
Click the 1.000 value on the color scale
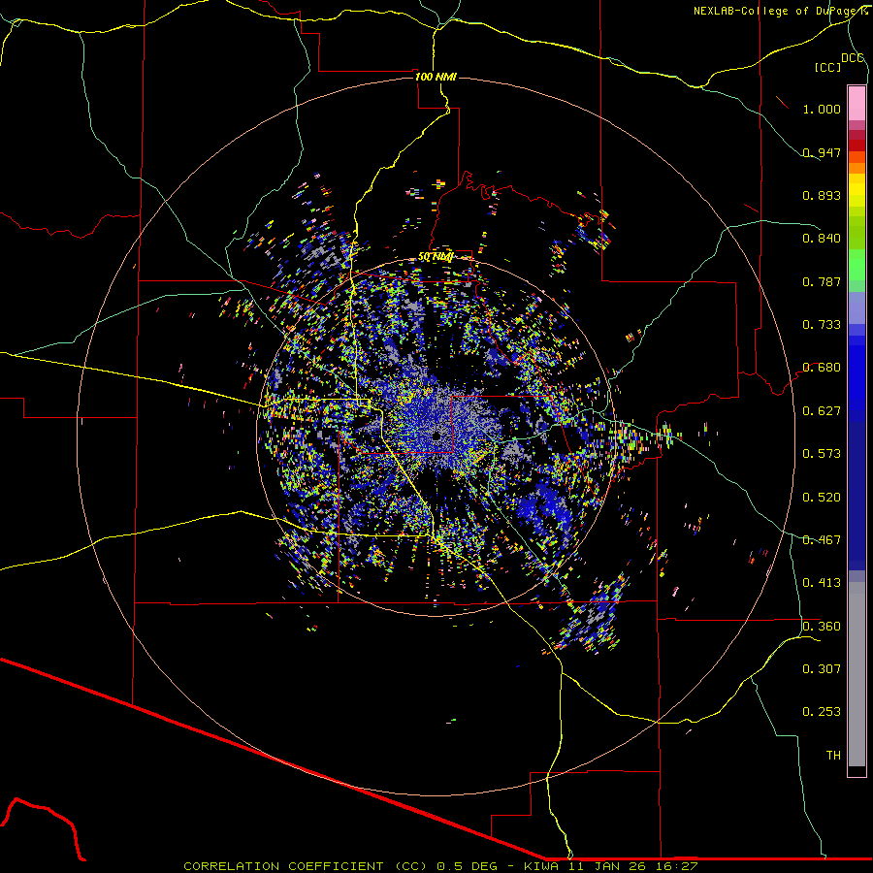point(822,109)
